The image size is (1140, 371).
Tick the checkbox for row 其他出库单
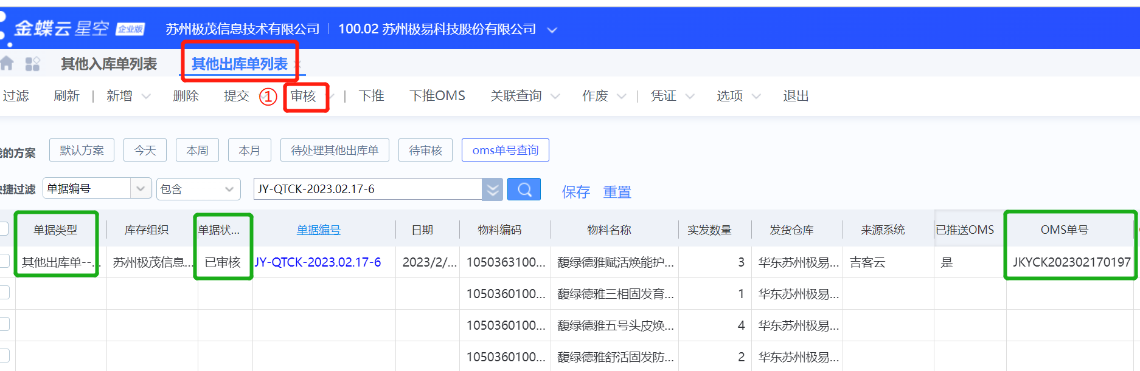point(4,261)
